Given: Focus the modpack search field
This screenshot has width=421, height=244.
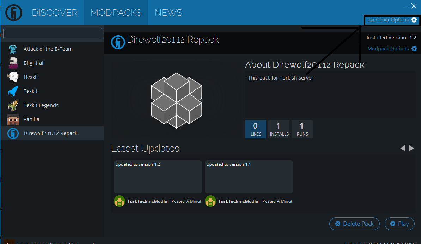Looking at the screenshot, I should pyautogui.click(x=53, y=33).
